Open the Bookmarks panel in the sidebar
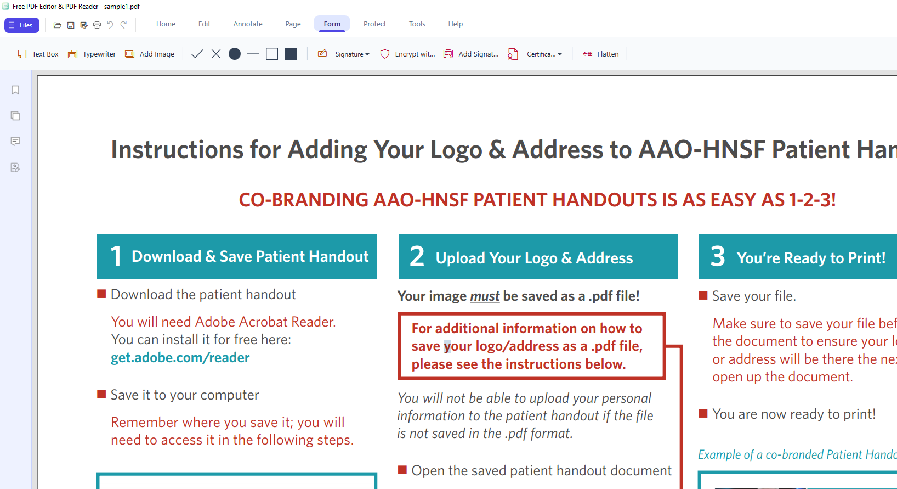Viewport: 897px width, 489px height. click(x=15, y=90)
